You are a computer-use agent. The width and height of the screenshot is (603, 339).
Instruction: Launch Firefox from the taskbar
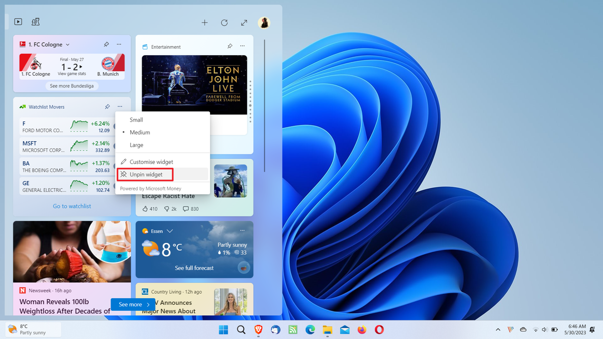coord(362,330)
